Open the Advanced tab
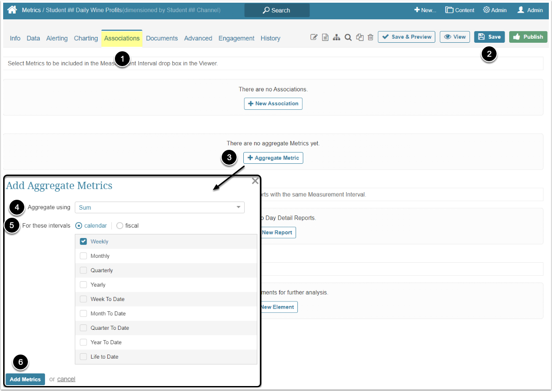Screen dimensions: 552x391 coord(198,38)
